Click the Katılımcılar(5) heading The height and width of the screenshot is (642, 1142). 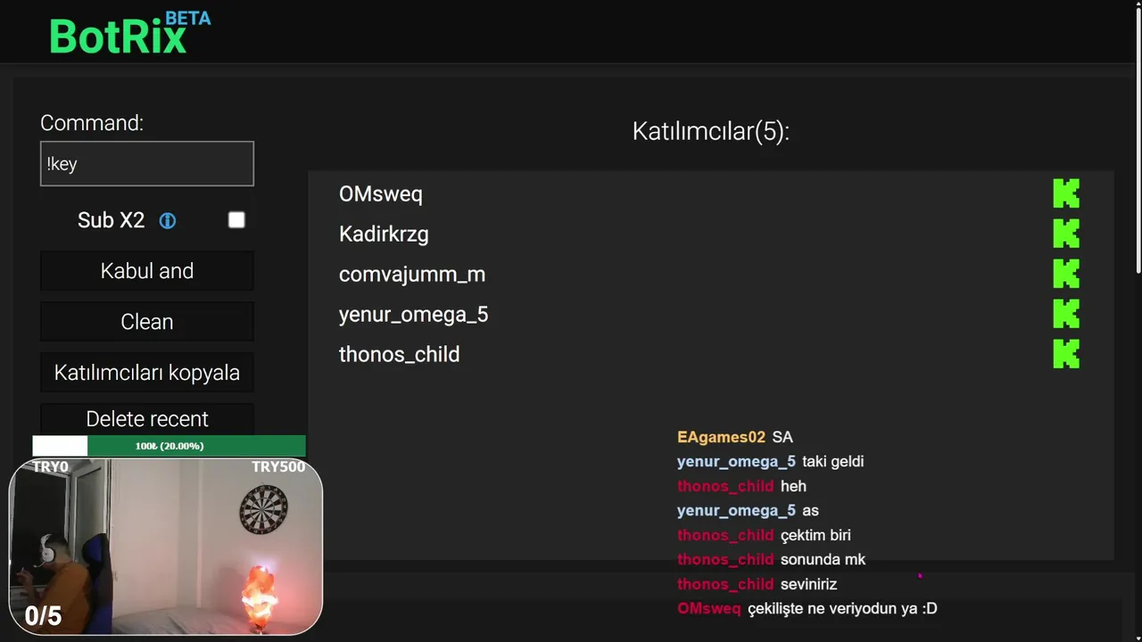point(711,132)
